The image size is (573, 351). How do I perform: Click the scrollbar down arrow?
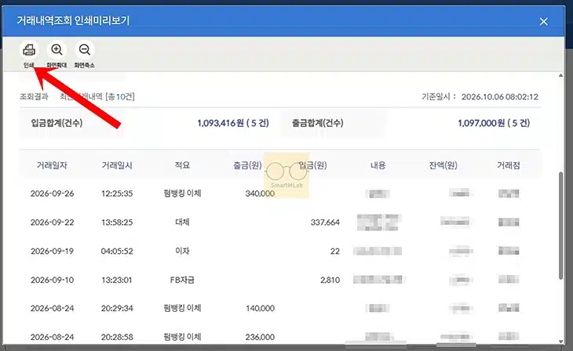point(561,342)
